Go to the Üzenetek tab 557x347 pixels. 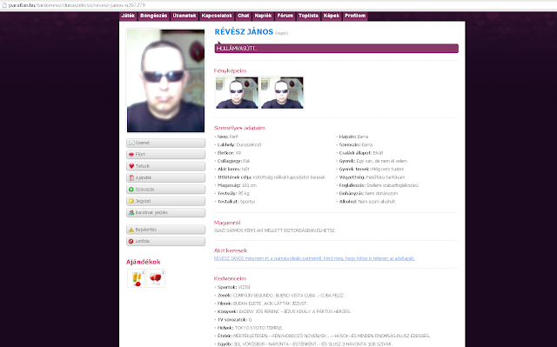184,16
